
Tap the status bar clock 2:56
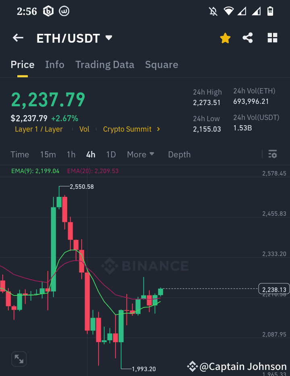click(27, 11)
